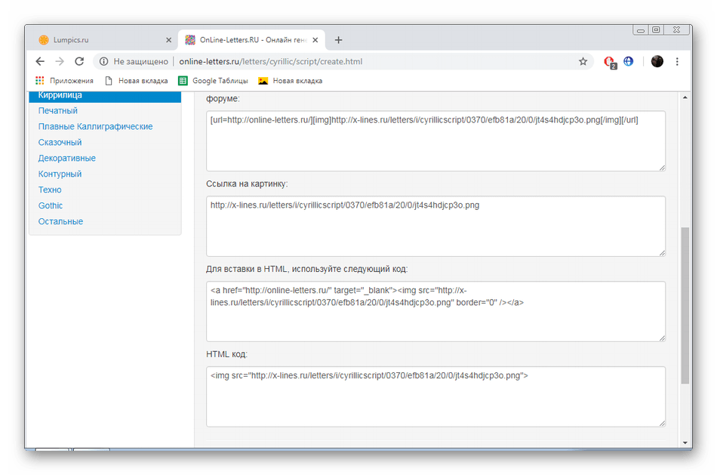Open the Opera extension icon with badge
Screen dimensions: 717x475
click(610, 62)
